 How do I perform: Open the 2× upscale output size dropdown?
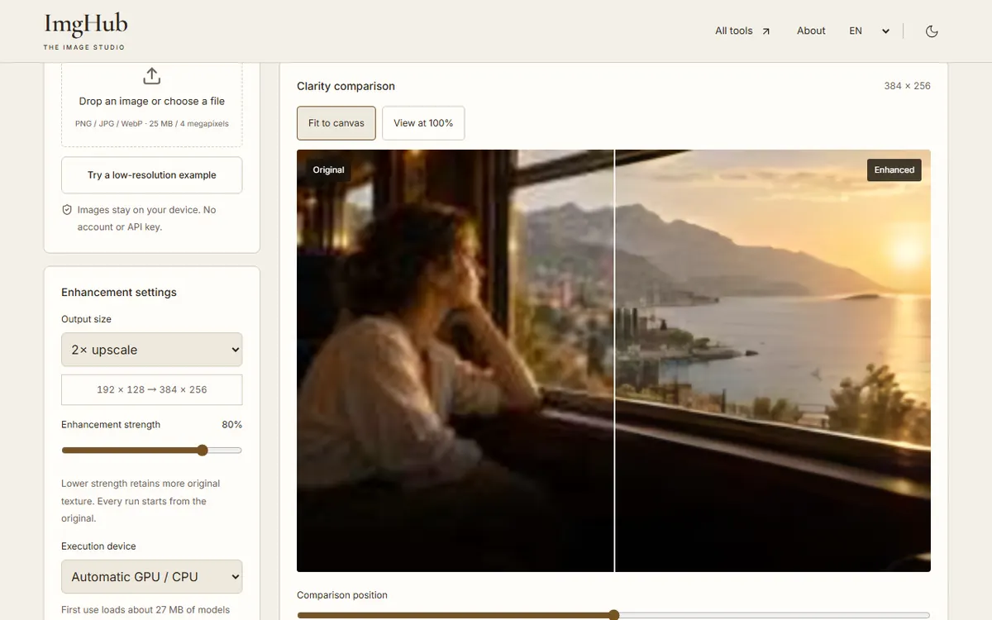click(152, 350)
